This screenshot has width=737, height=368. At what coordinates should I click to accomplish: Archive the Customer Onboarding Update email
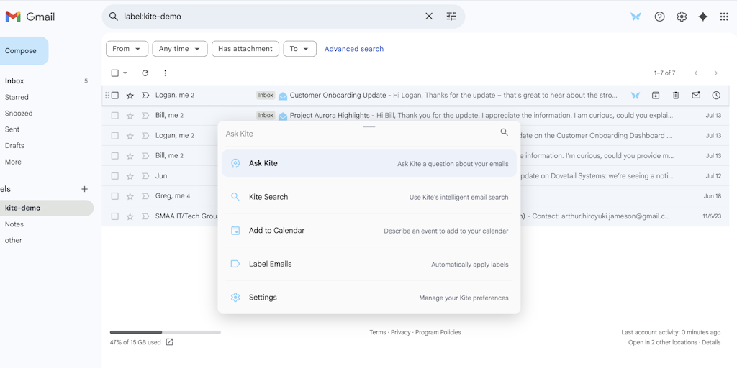point(656,96)
